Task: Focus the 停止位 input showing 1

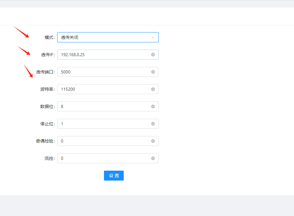Action: coord(108,124)
